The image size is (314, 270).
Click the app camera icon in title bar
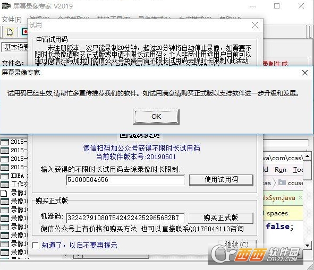click(x=6, y=6)
